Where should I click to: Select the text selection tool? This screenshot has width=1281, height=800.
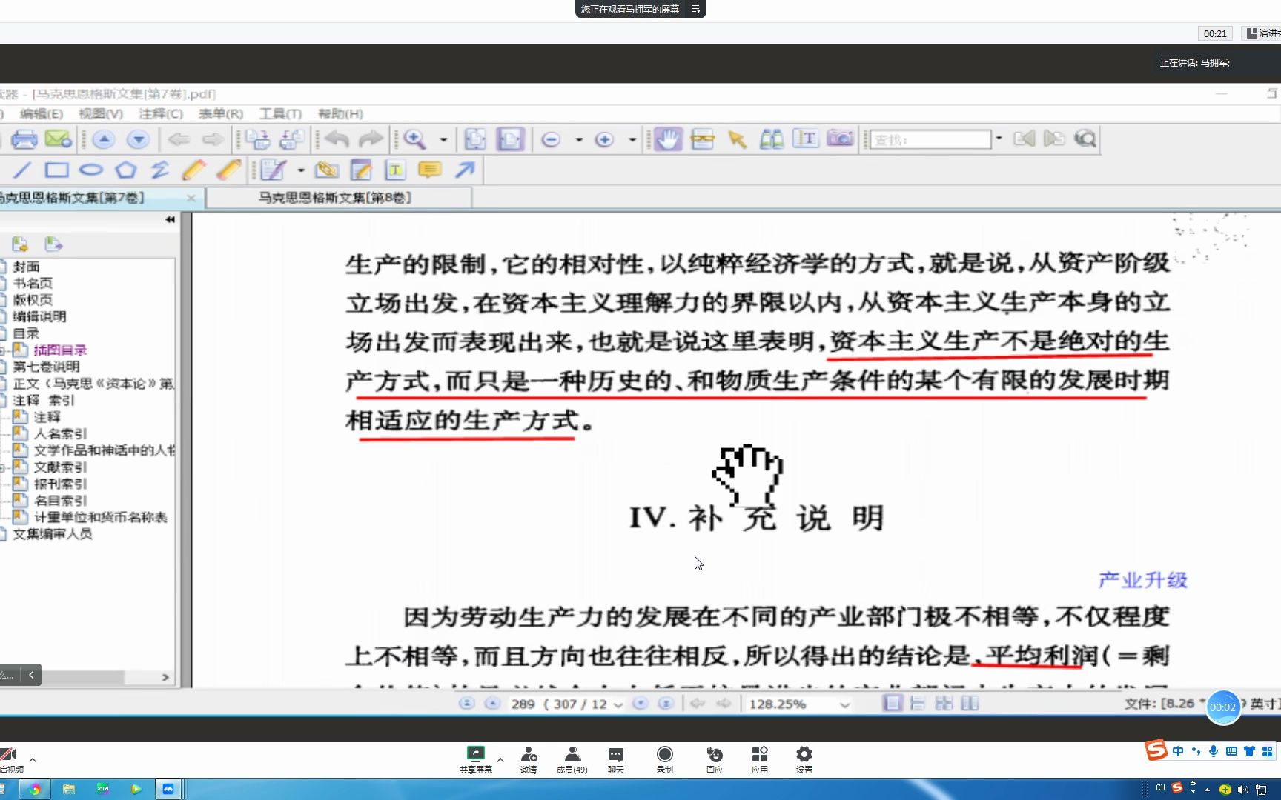coord(806,139)
